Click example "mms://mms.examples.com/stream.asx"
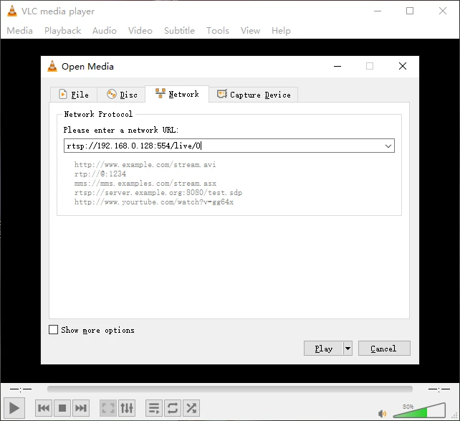The width and height of the screenshot is (460, 421). tap(145, 183)
